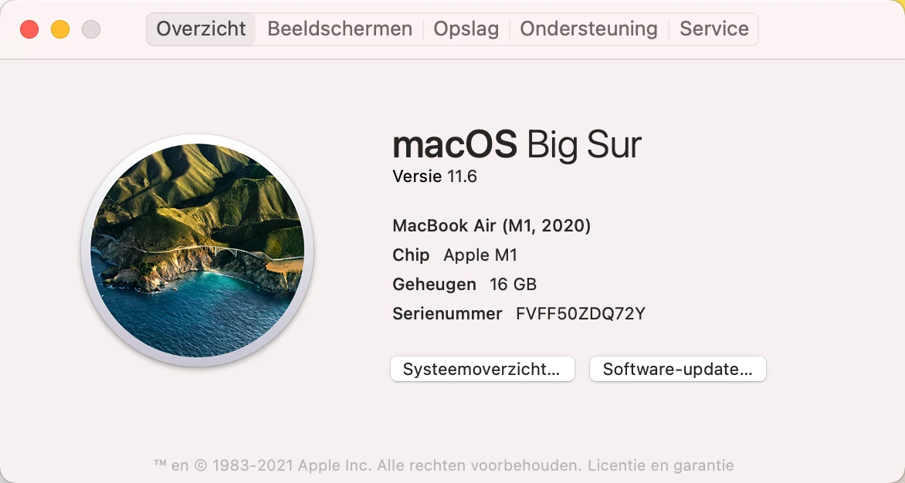Viewport: 905px width, 483px height.
Task: Close the window with the red button
Action: point(29,29)
